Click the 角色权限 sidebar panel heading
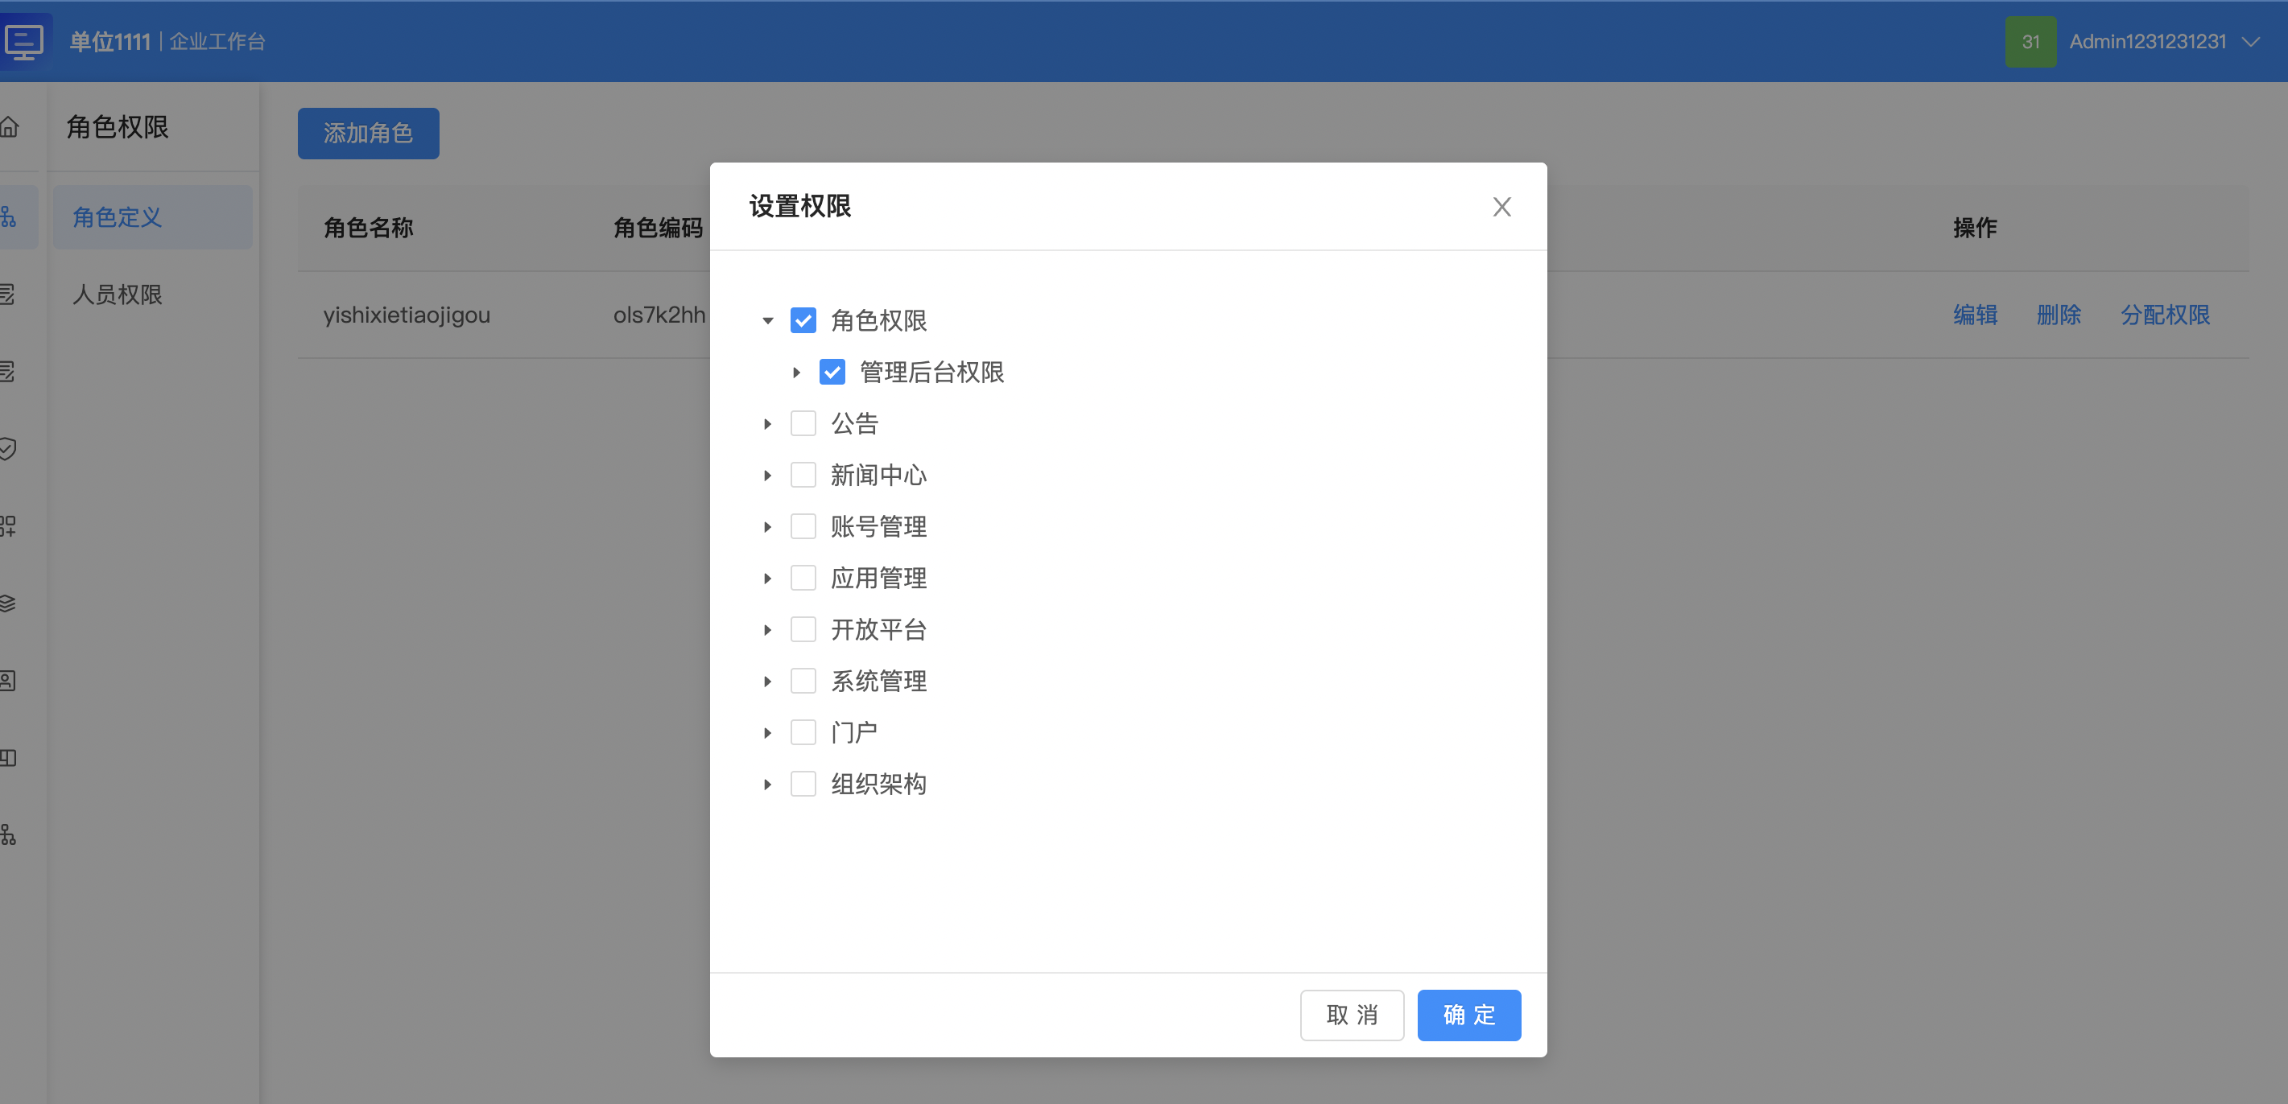The width and height of the screenshot is (2288, 1104). tap(118, 127)
